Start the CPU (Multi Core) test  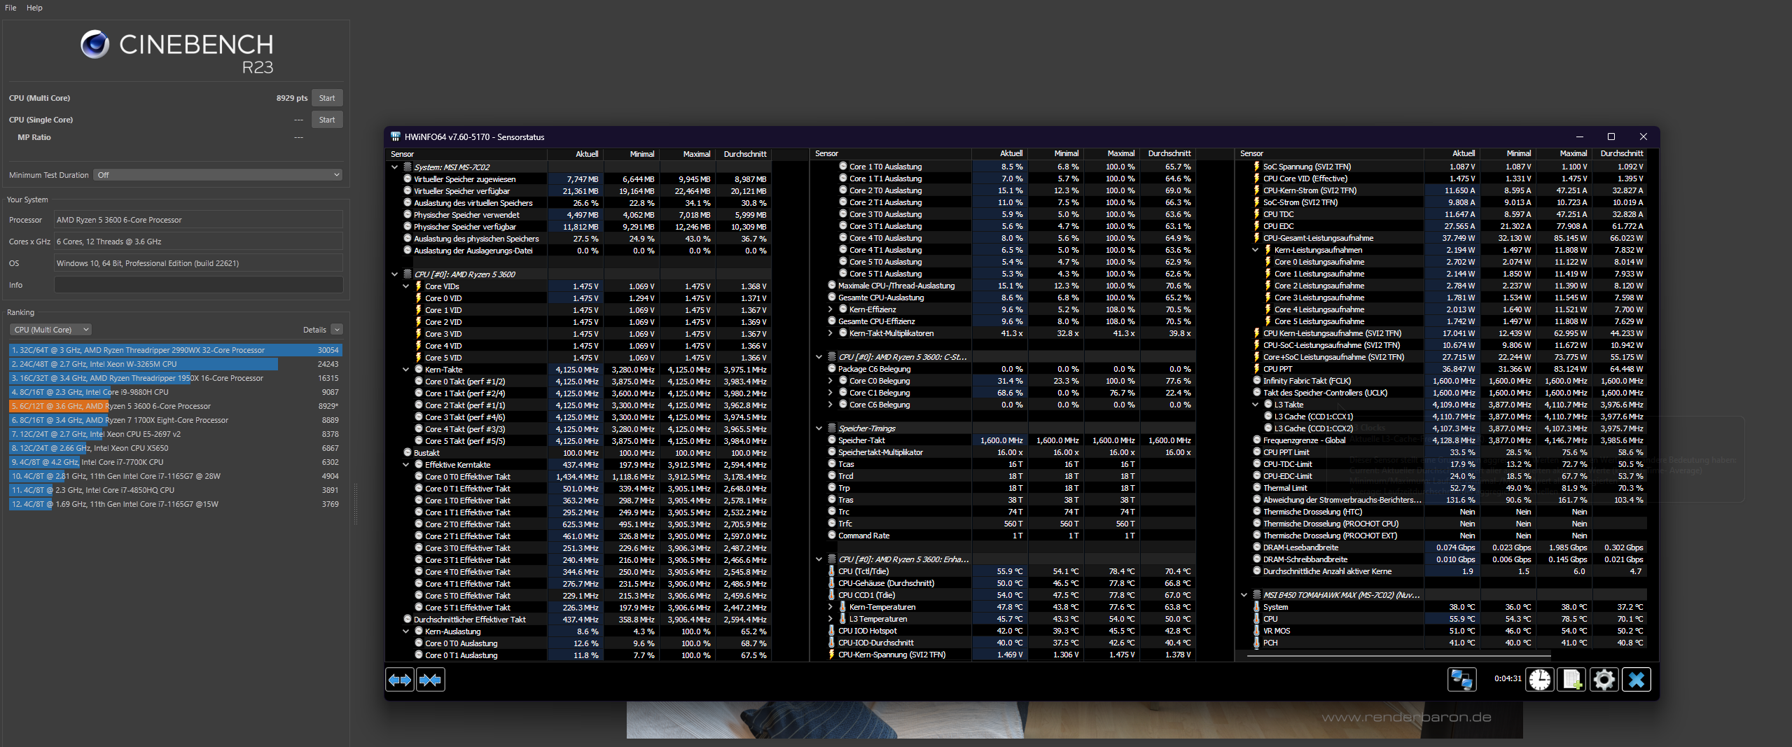[327, 98]
